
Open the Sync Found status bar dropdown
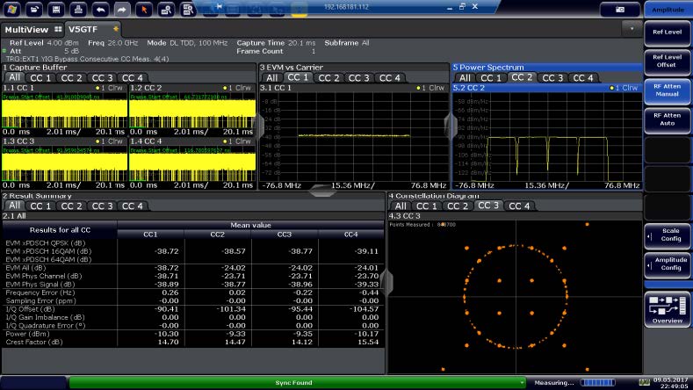(x=523, y=383)
